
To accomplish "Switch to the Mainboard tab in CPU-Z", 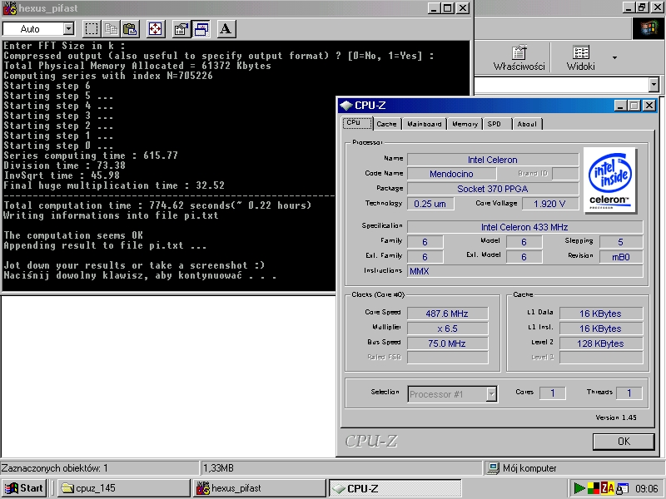I will pos(425,124).
